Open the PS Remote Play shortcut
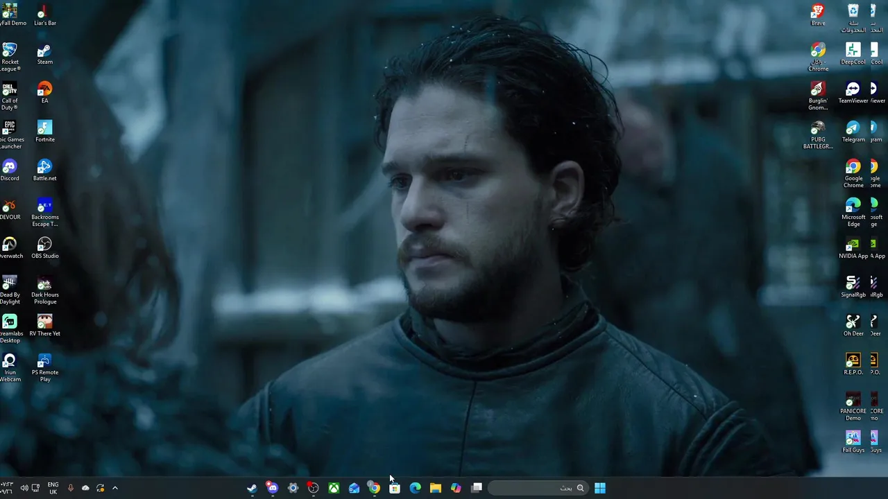The height and width of the screenshot is (499, 888). tap(44, 368)
